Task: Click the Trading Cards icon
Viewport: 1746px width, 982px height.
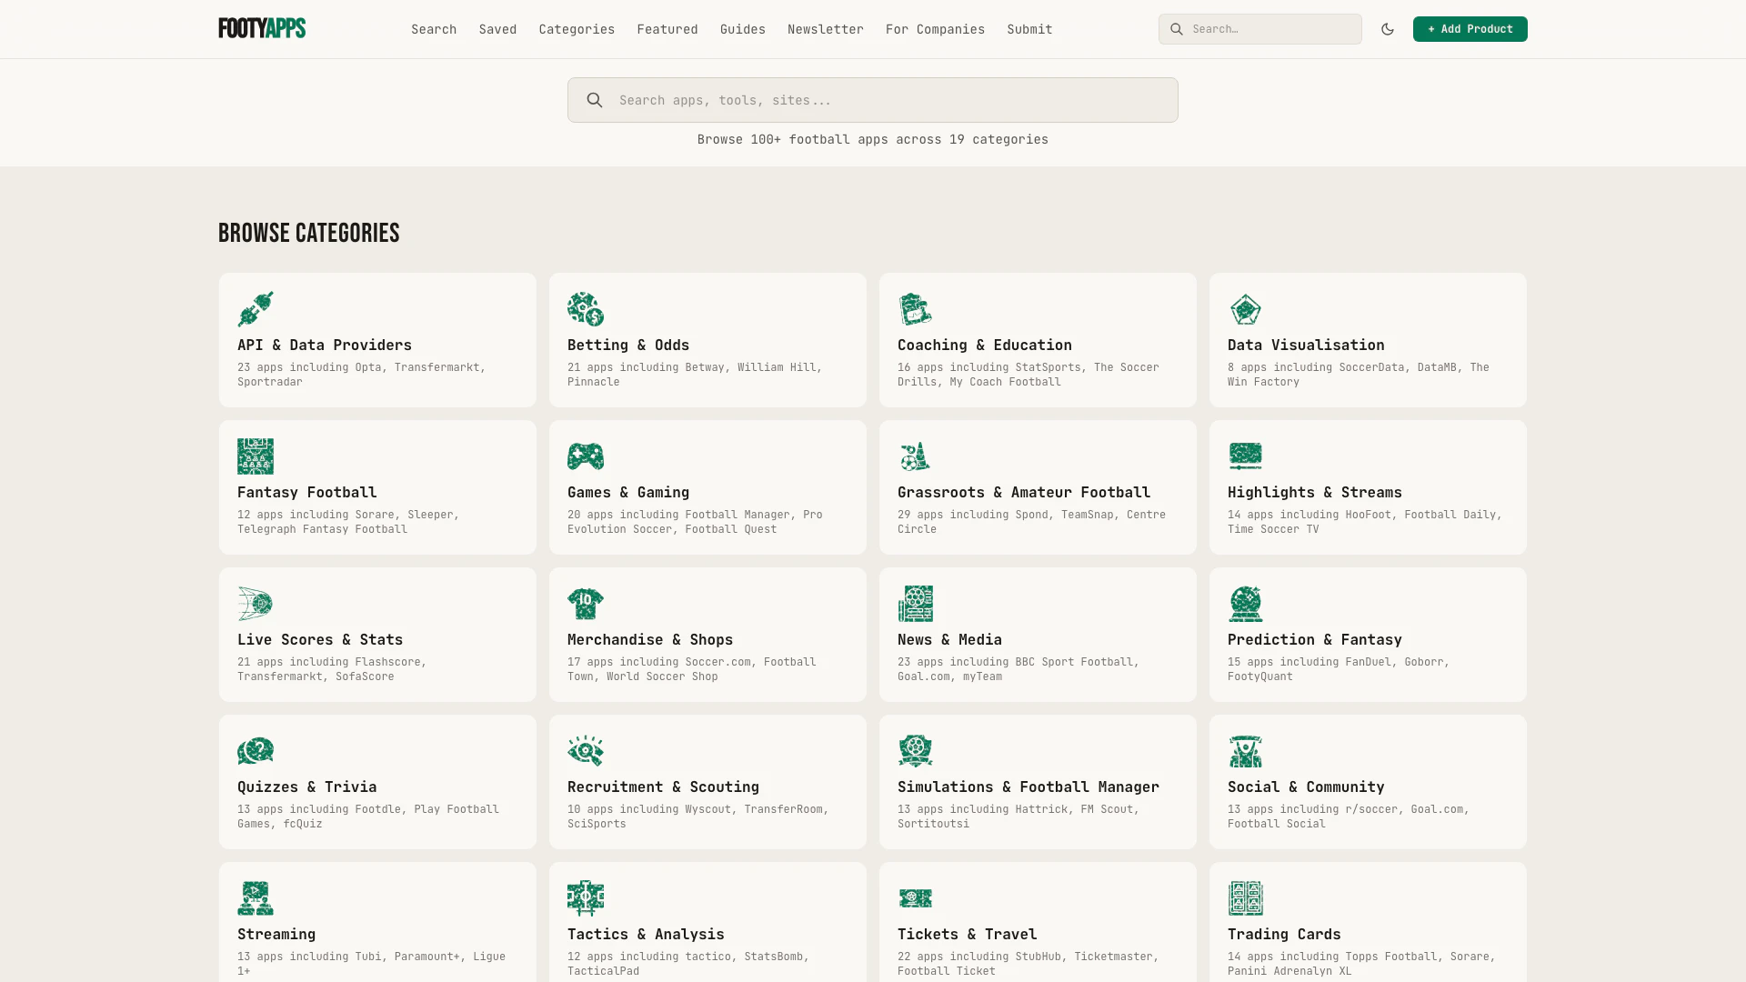Action: coord(1245,898)
